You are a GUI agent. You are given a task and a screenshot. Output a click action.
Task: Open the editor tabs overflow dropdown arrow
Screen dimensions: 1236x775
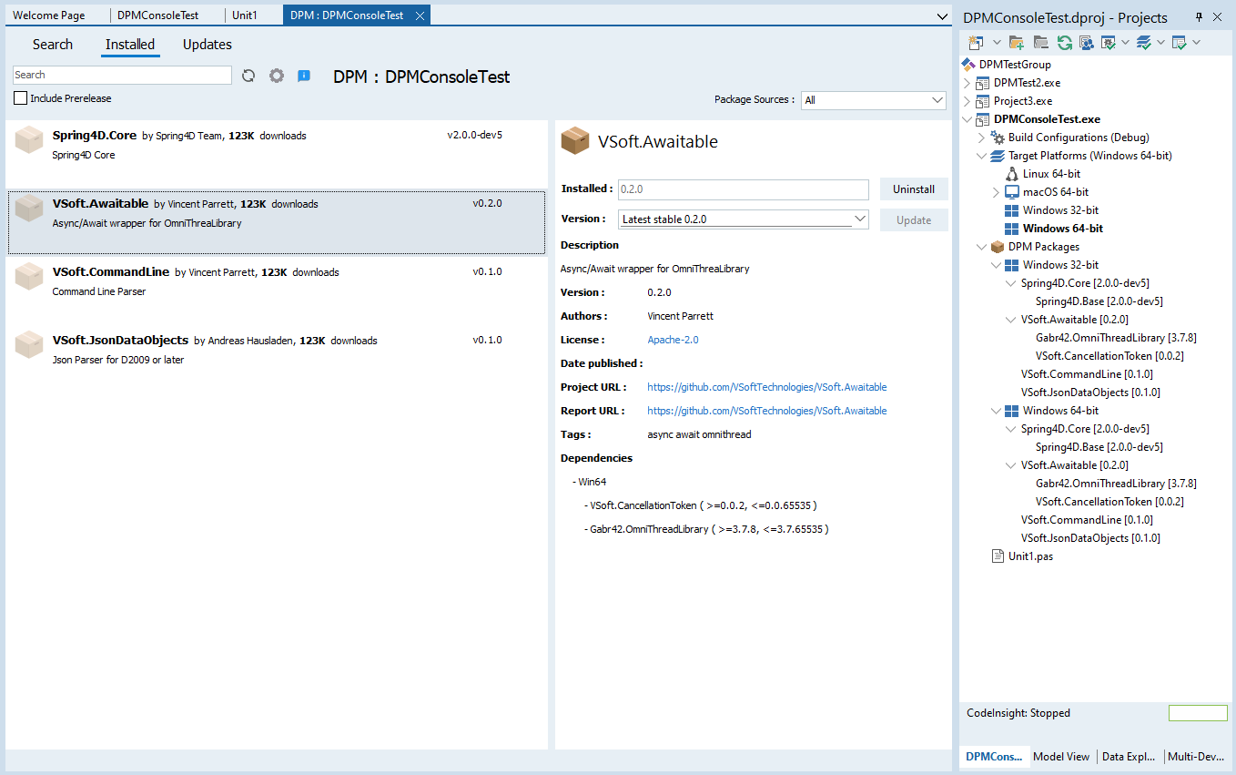coord(942,16)
